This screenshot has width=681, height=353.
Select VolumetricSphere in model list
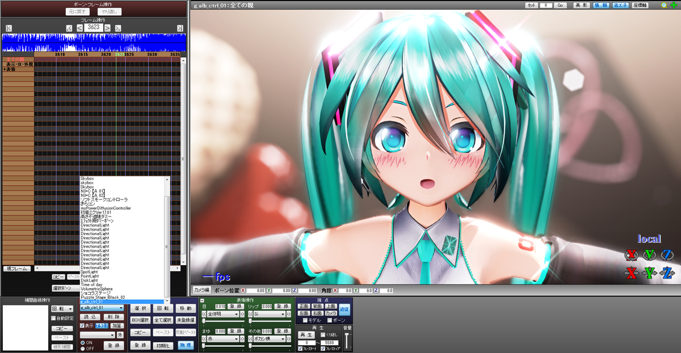click(96, 288)
